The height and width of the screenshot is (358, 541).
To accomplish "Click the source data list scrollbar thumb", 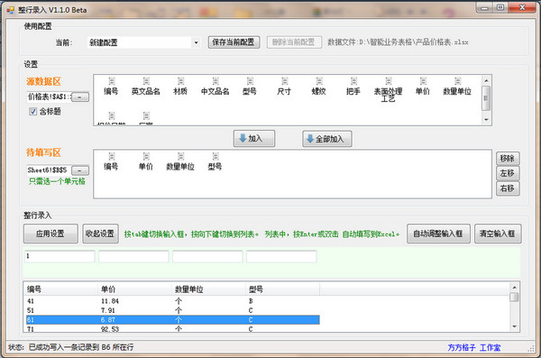I will pyautogui.click(x=486, y=98).
